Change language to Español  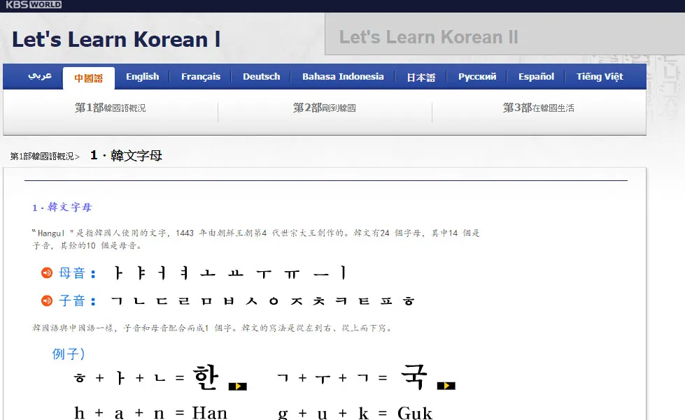click(x=536, y=77)
